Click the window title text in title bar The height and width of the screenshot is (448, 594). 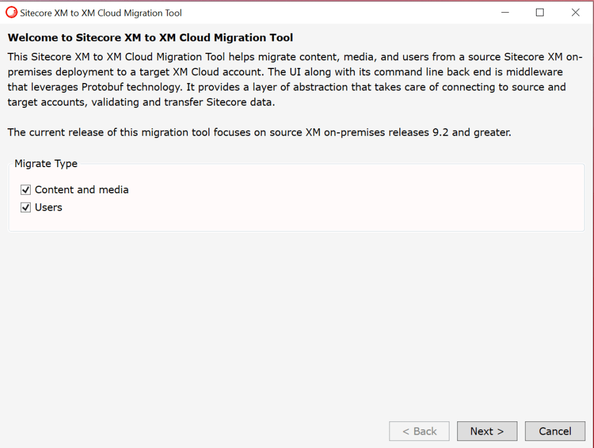[101, 12]
